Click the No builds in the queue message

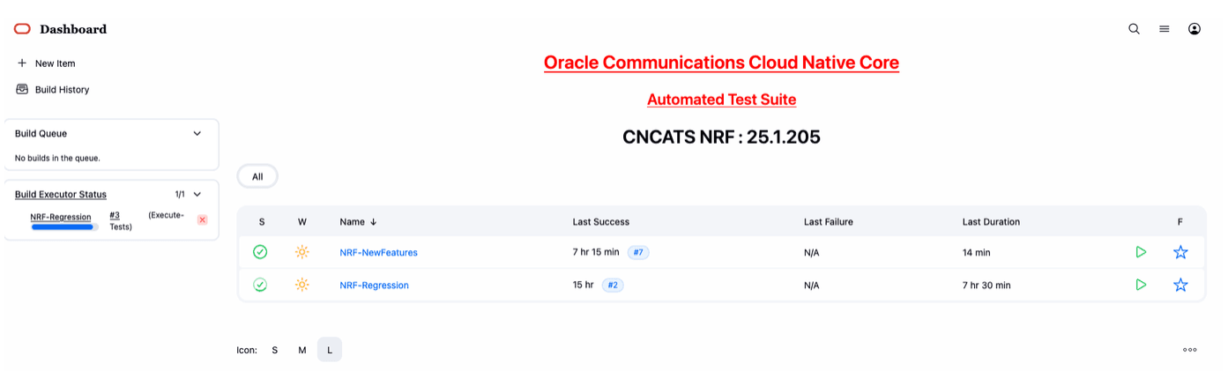tap(57, 159)
